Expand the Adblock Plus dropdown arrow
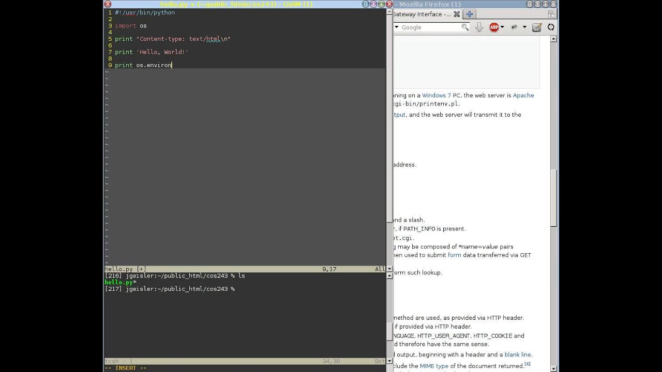The image size is (662, 372). pos(502,27)
